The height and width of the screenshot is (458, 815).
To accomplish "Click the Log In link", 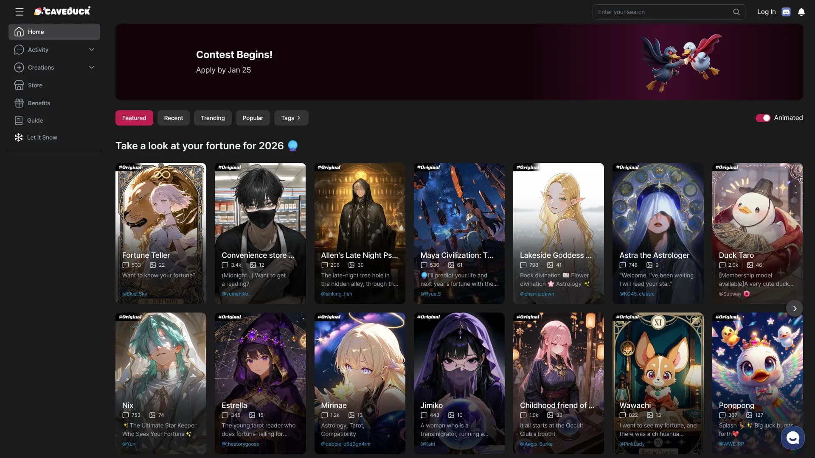I will pyautogui.click(x=766, y=12).
